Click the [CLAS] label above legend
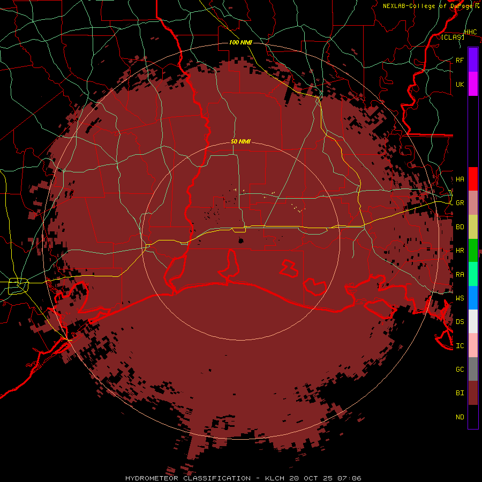This screenshot has height=482, width=482. click(453, 37)
